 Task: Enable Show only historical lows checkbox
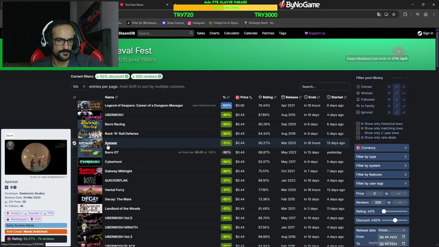pyautogui.click(x=358, y=124)
